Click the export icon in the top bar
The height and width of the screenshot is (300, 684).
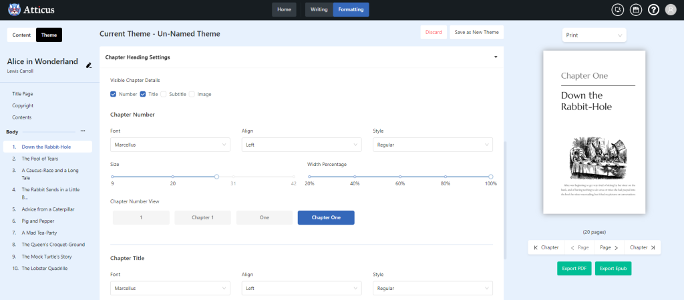[x=617, y=9]
